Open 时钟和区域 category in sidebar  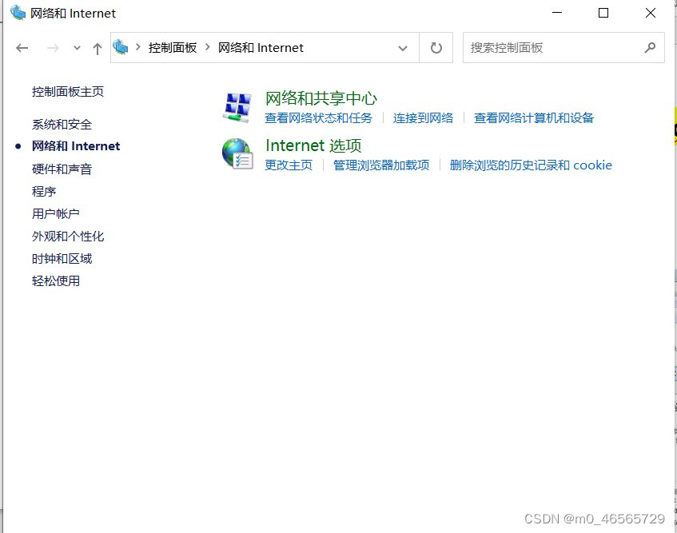62,259
